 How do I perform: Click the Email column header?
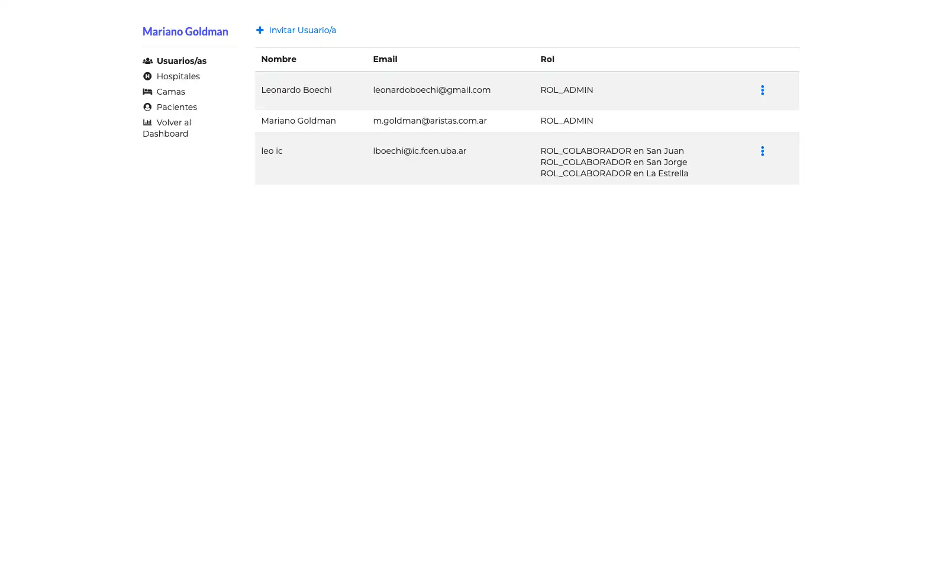(385, 59)
